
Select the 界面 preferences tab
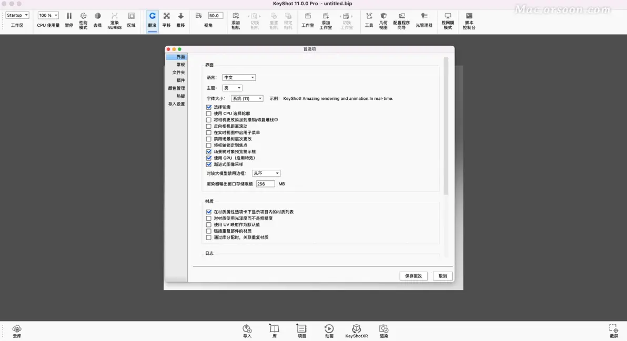click(176, 57)
